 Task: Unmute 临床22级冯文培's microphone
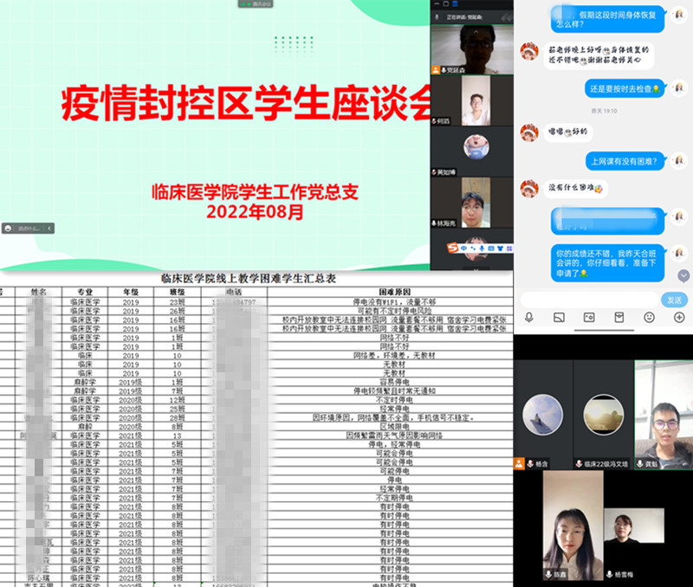click(x=578, y=464)
